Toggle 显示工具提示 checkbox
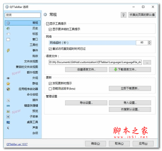 [48, 24]
